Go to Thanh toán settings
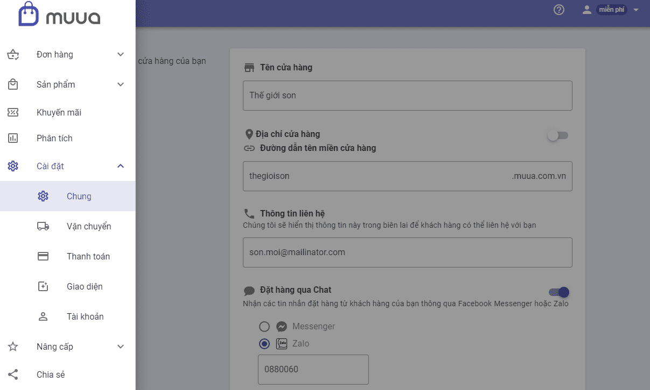The height and width of the screenshot is (390, 650). click(x=88, y=256)
